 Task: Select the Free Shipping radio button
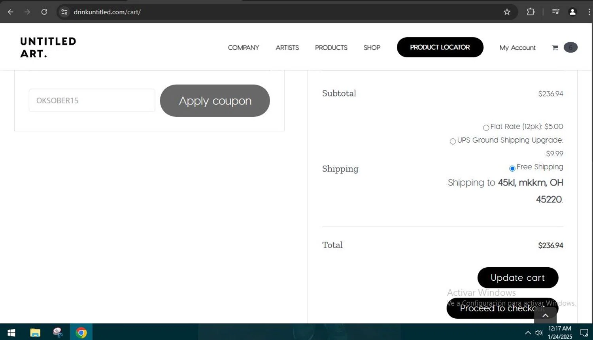pos(512,168)
